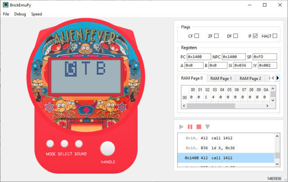Select the highlighted 0x140B call 1412 line
The height and width of the screenshot is (182, 288).
tap(226, 158)
